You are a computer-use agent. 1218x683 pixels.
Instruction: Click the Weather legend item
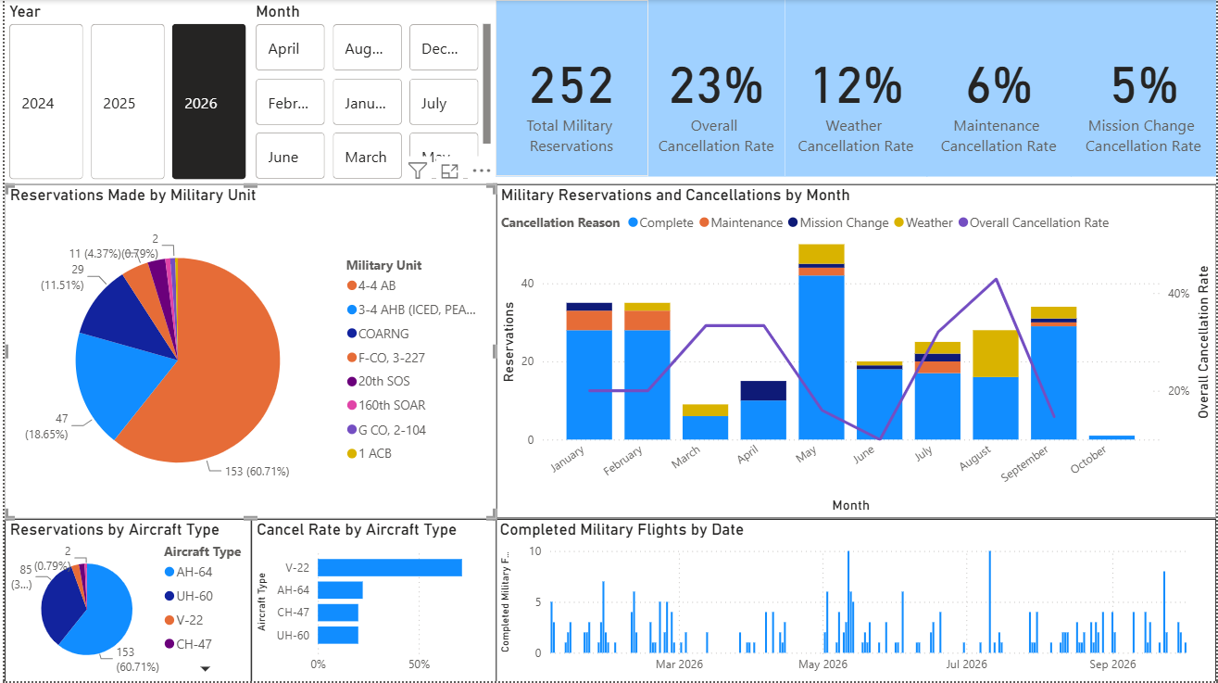click(923, 222)
